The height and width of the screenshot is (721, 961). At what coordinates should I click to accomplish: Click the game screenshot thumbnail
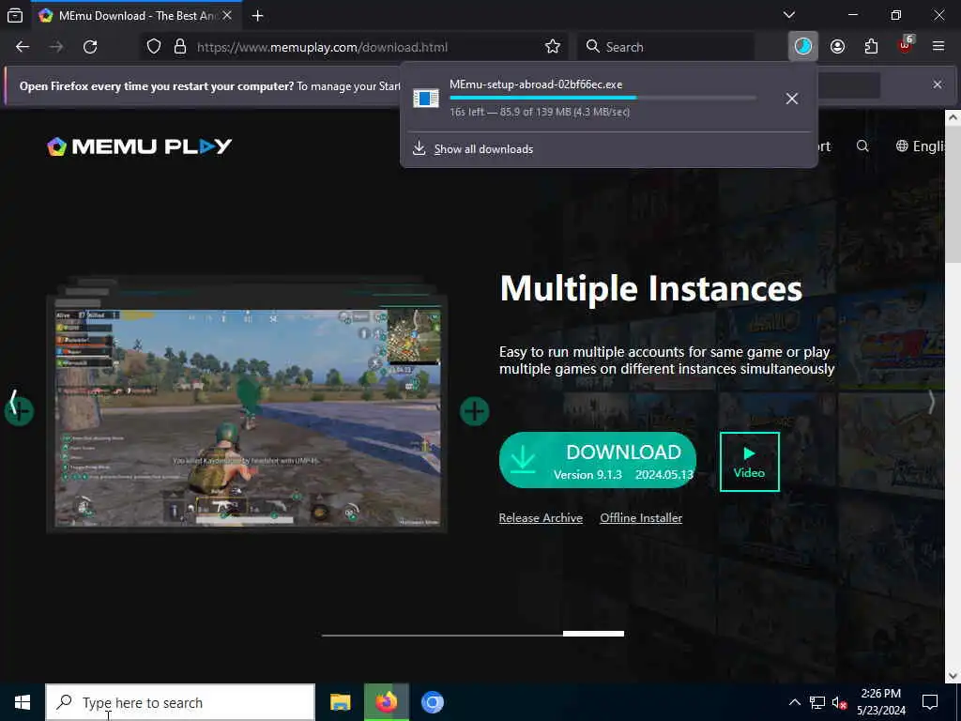point(247,416)
